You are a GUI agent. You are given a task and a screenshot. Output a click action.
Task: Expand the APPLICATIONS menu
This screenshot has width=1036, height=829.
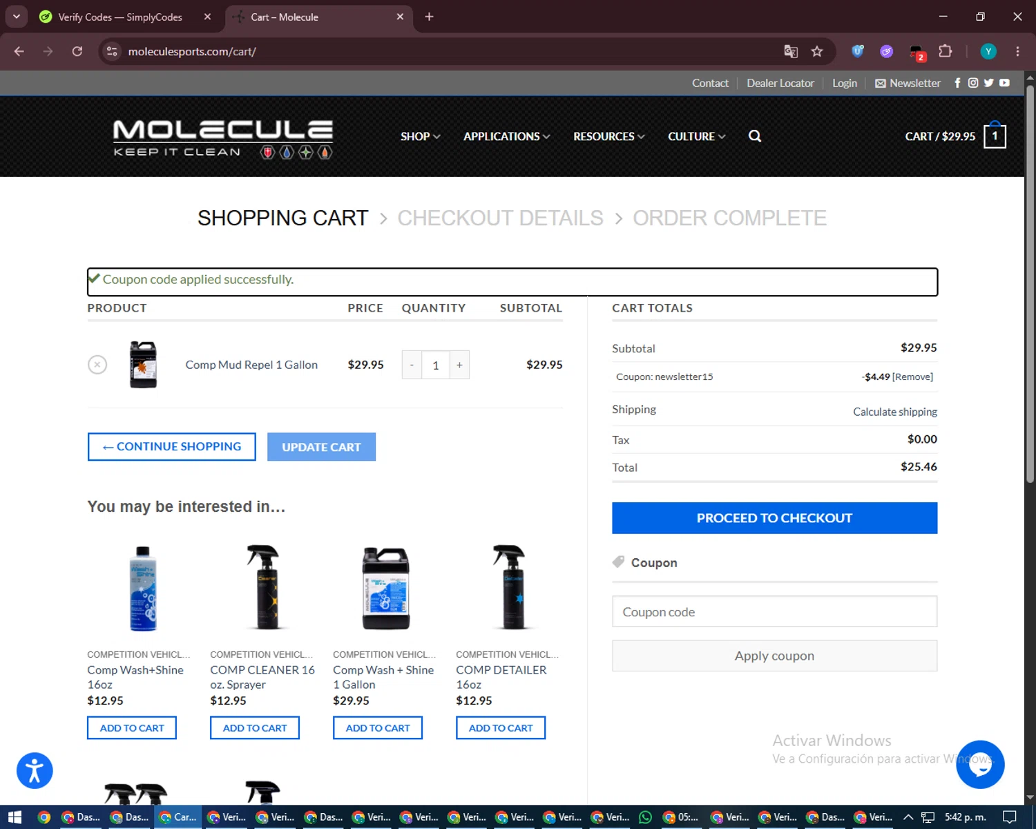(x=507, y=137)
